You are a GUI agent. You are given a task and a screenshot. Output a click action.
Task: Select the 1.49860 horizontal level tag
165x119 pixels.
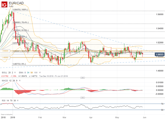5,58
